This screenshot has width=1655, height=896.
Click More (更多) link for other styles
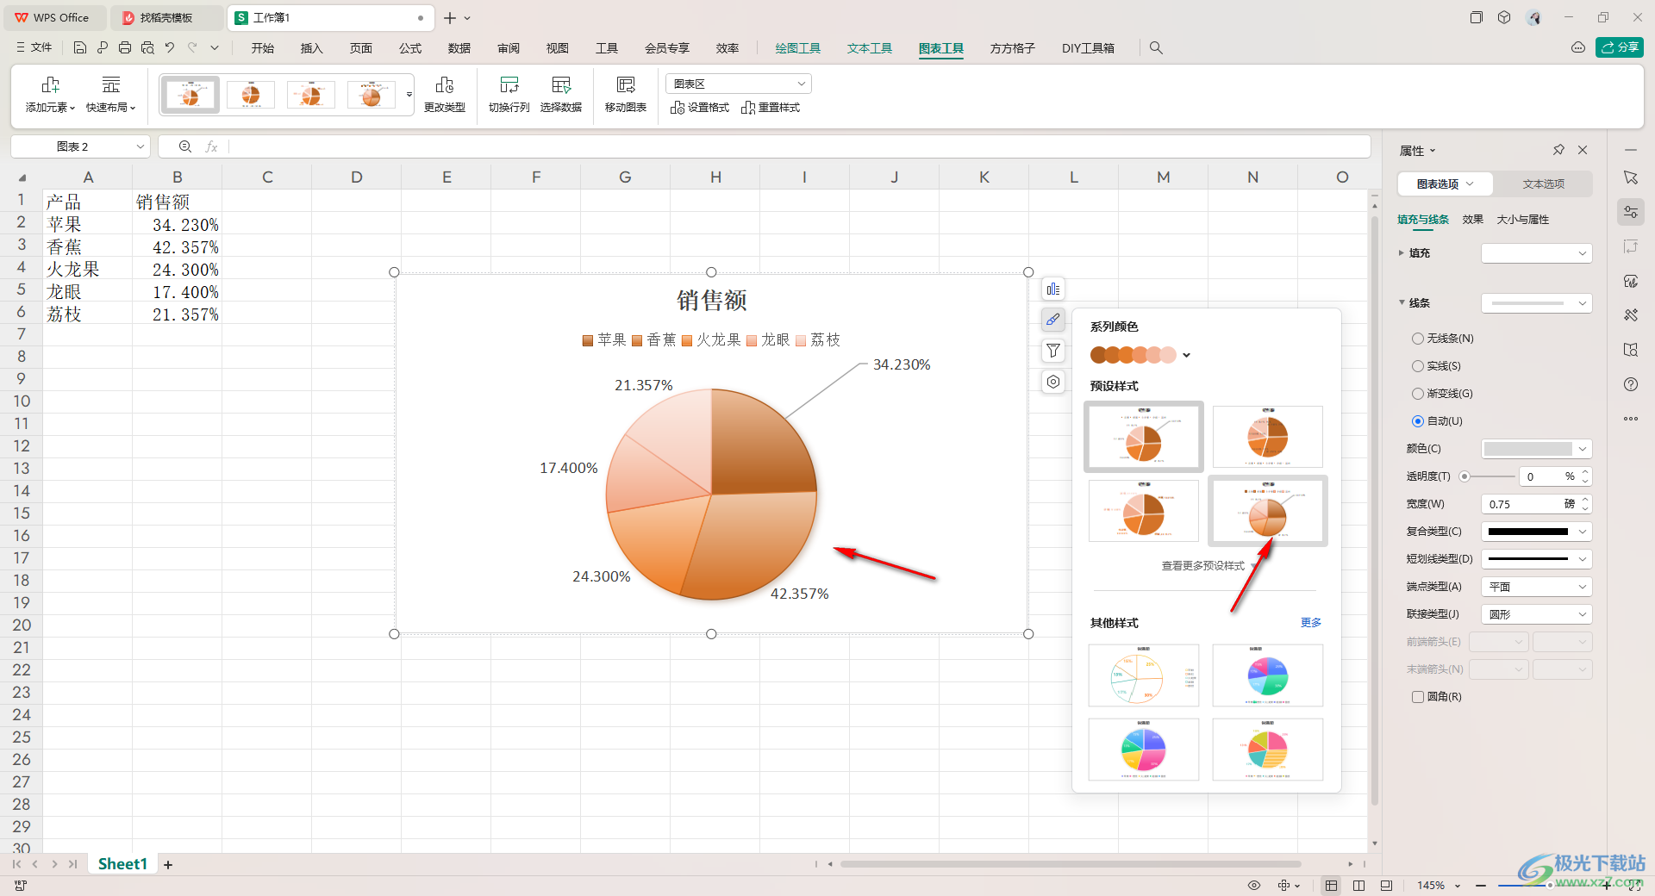(x=1311, y=623)
